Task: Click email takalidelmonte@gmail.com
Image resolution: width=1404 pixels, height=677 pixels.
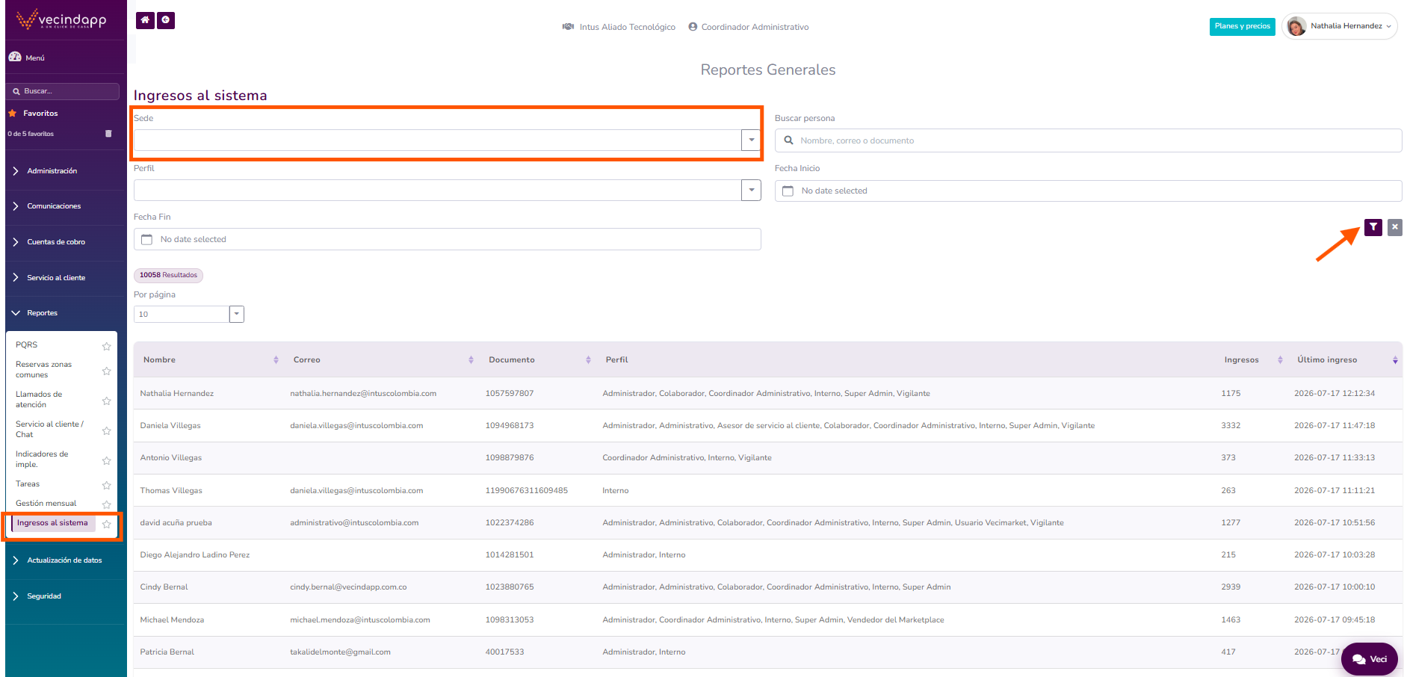Action: (340, 652)
